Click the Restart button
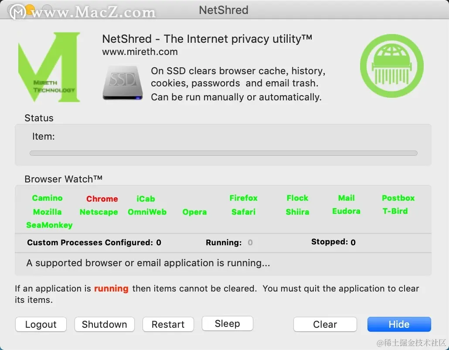Viewport: 449px width, 350px height. pyautogui.click(x=168, y=324)
